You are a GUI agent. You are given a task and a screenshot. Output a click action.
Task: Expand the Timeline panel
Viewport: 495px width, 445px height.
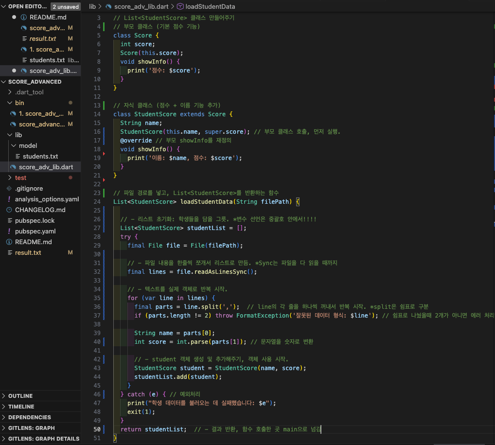pyautogui.click(x=4, y=407)
